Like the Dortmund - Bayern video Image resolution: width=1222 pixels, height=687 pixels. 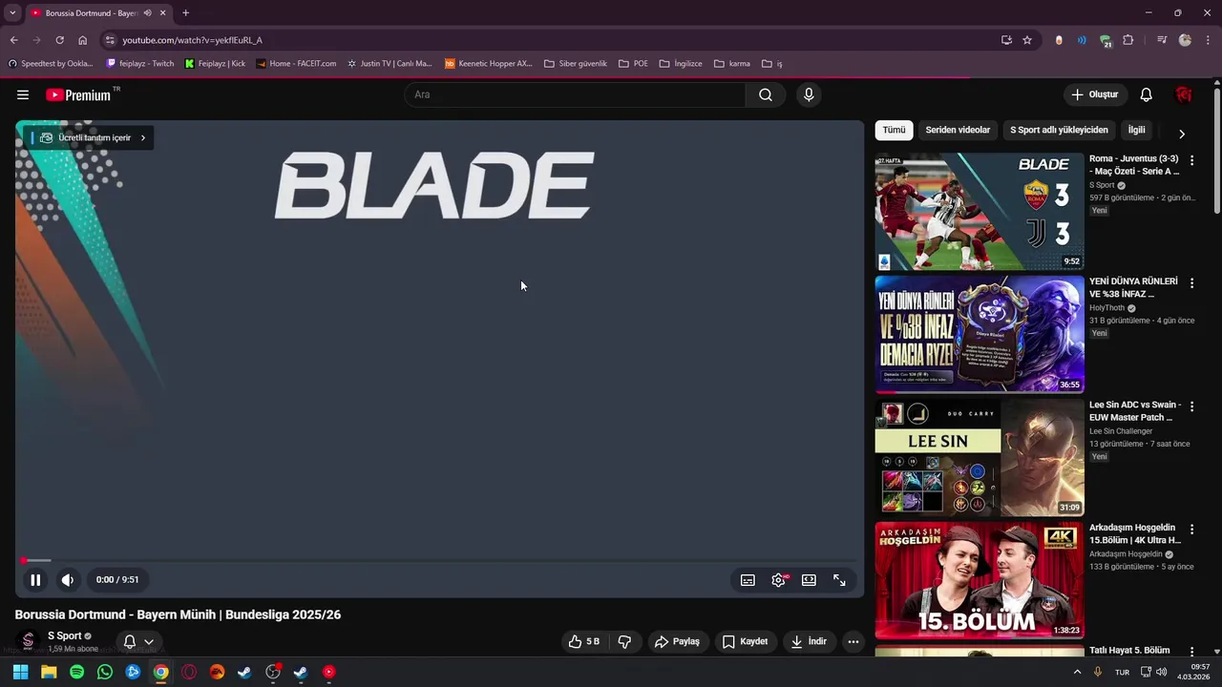584,641
